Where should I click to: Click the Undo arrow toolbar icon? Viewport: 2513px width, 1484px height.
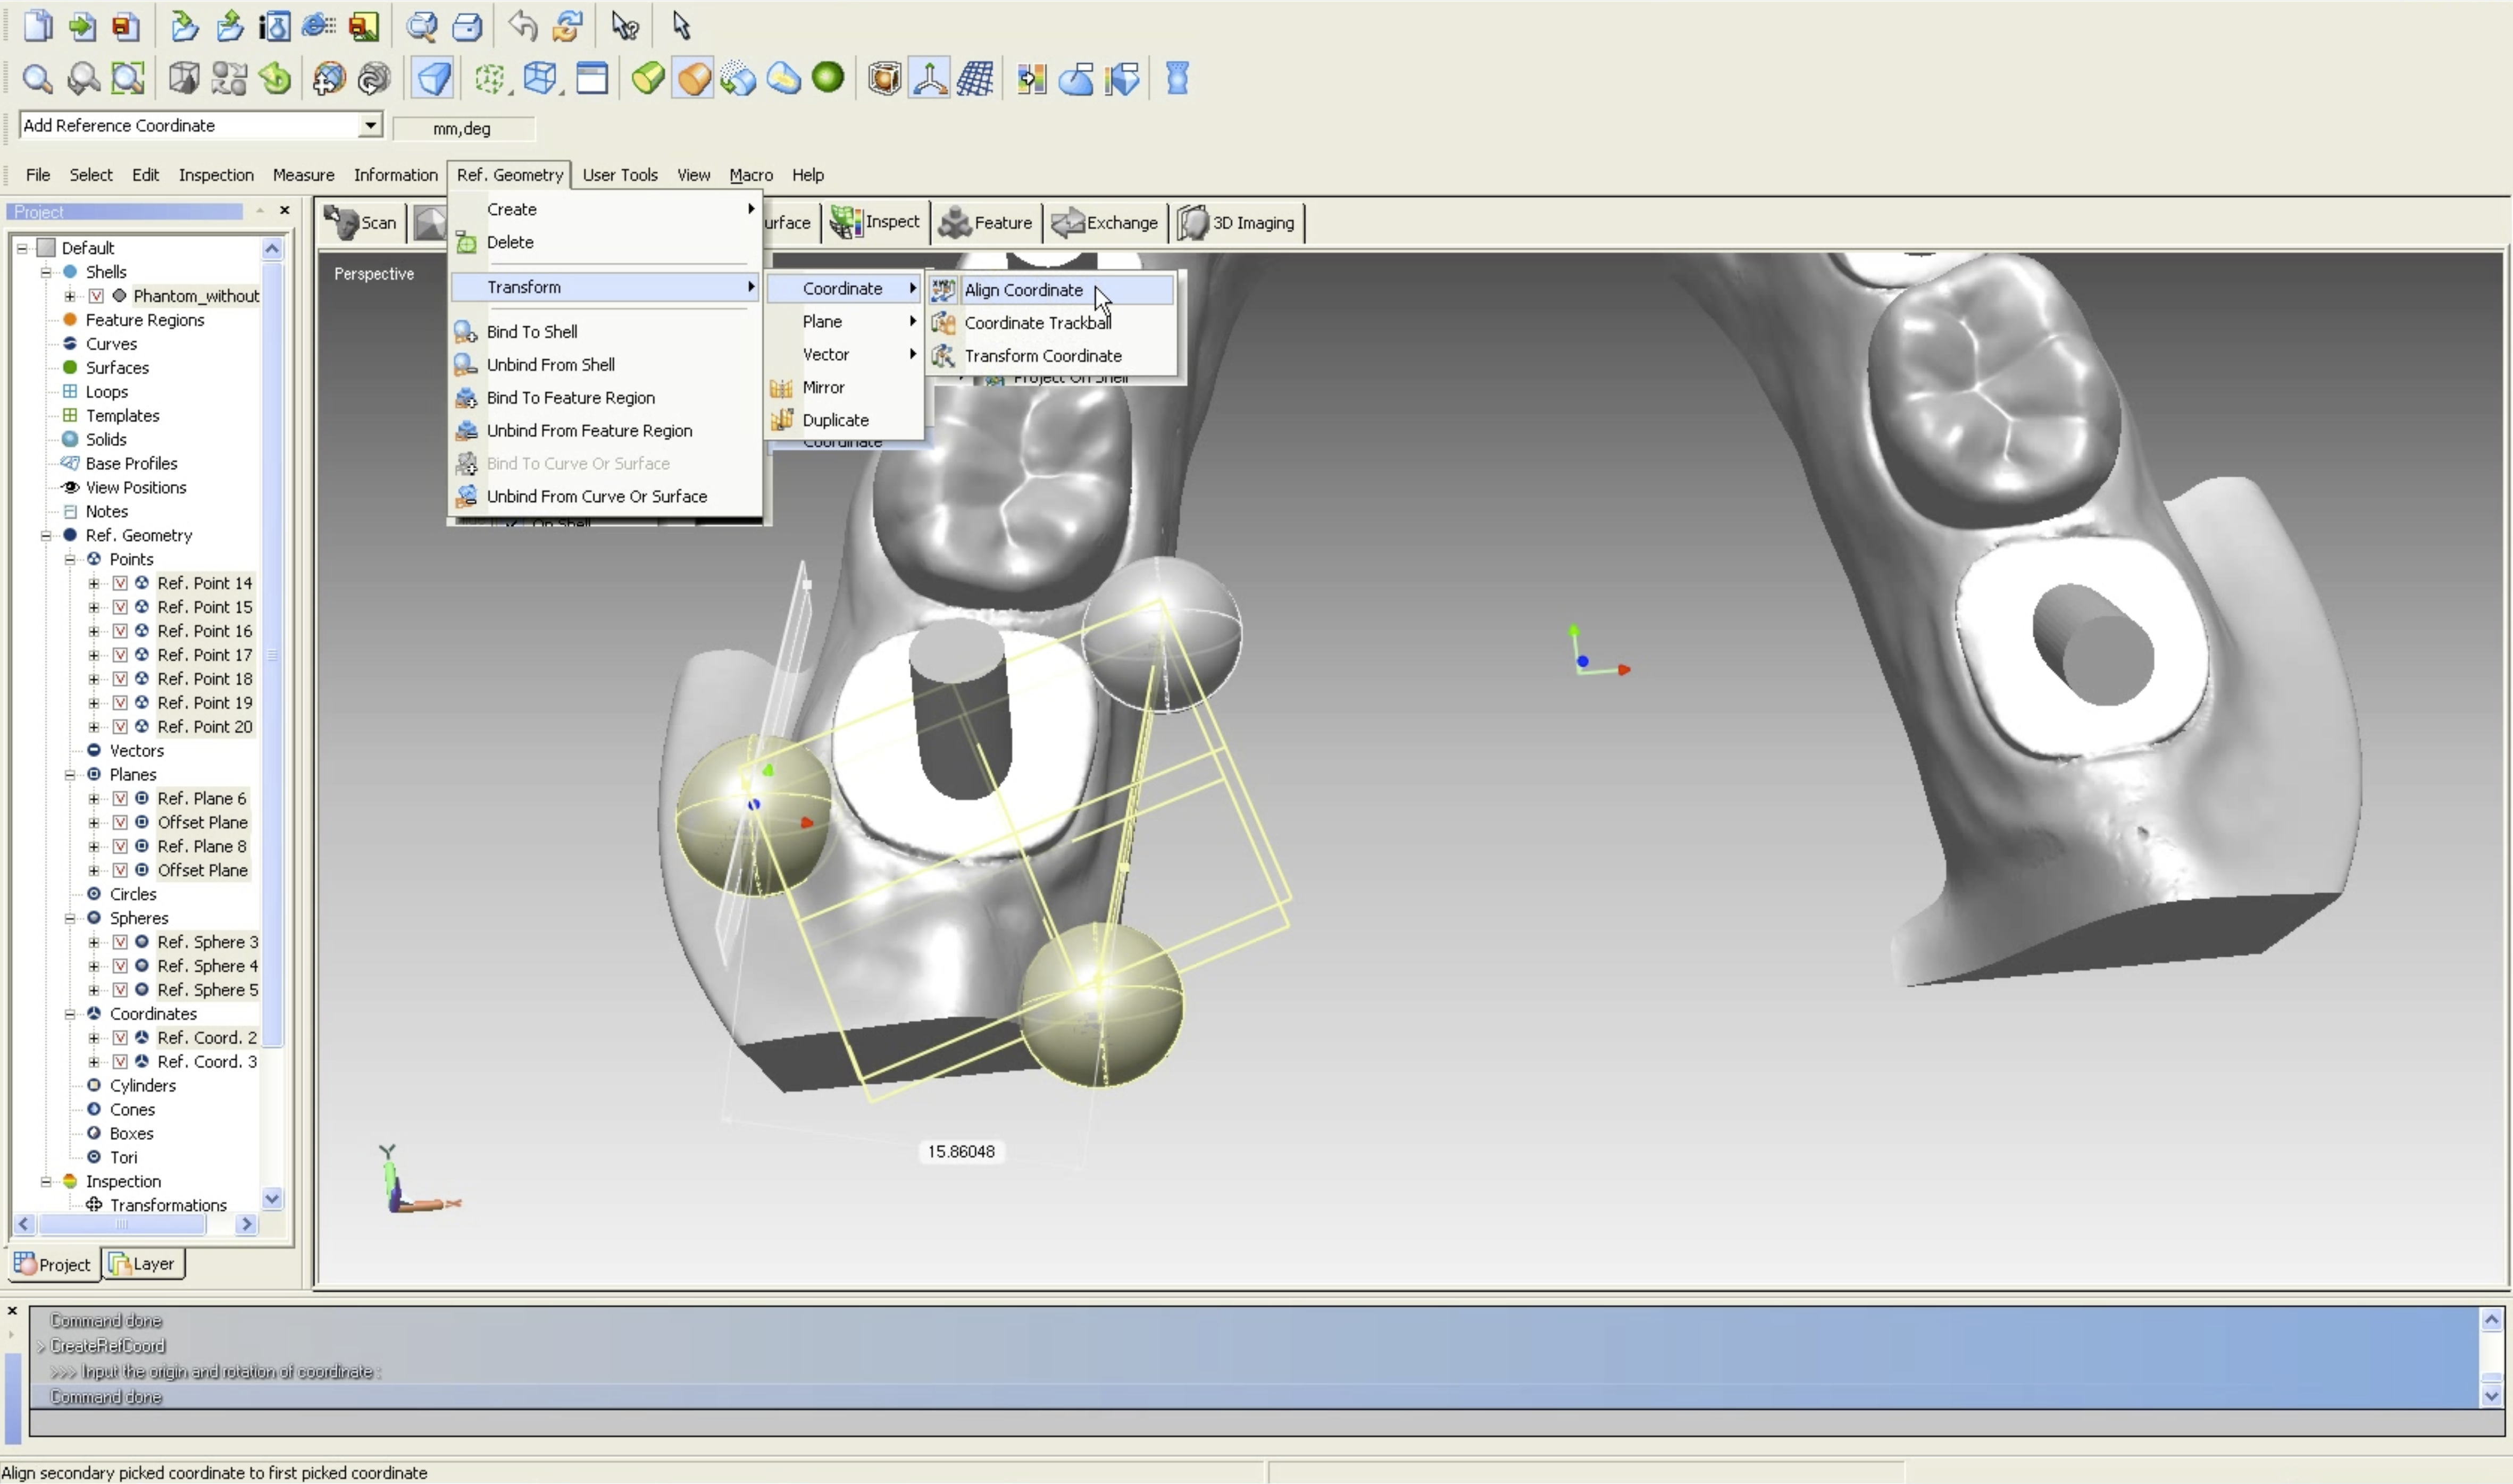coord(522,26)
